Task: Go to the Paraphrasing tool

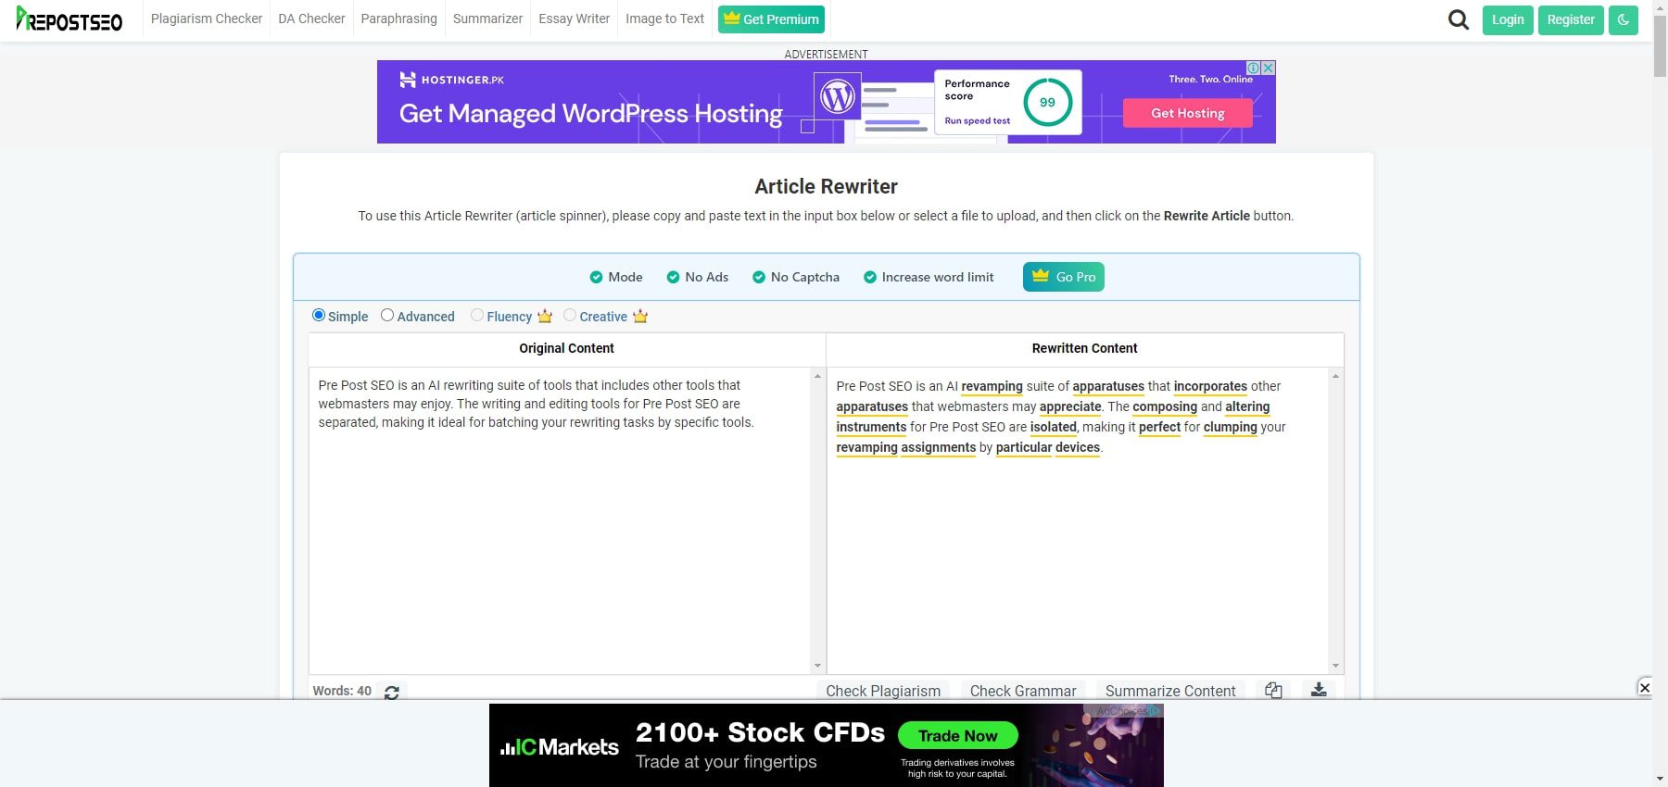Action: coord(398,19)
